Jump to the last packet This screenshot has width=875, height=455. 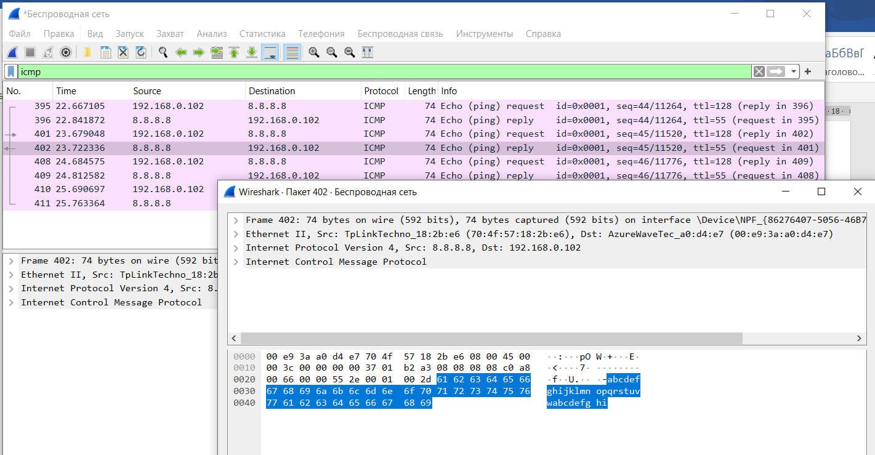pyautogui.click(x=252, y=52)
